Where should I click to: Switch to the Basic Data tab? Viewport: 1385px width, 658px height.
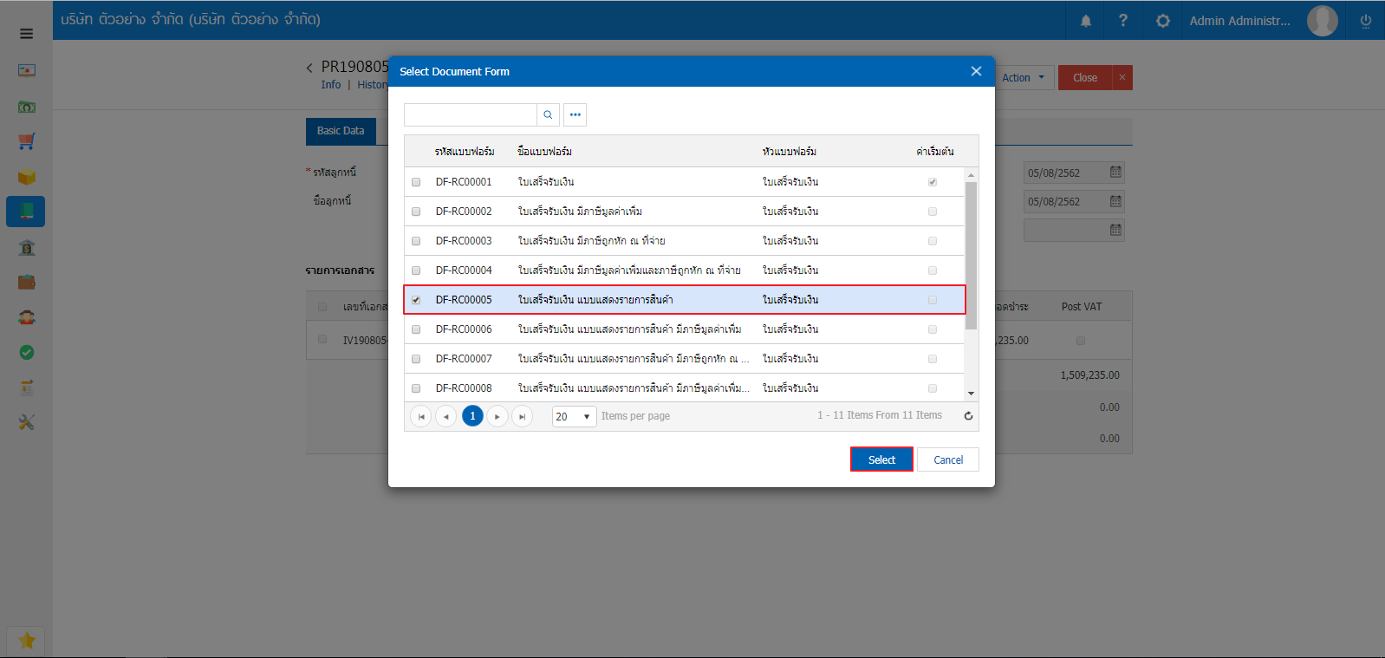[x=341, y=131]
